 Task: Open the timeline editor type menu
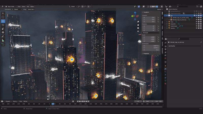pyautogui.click(x=3, y=101)
